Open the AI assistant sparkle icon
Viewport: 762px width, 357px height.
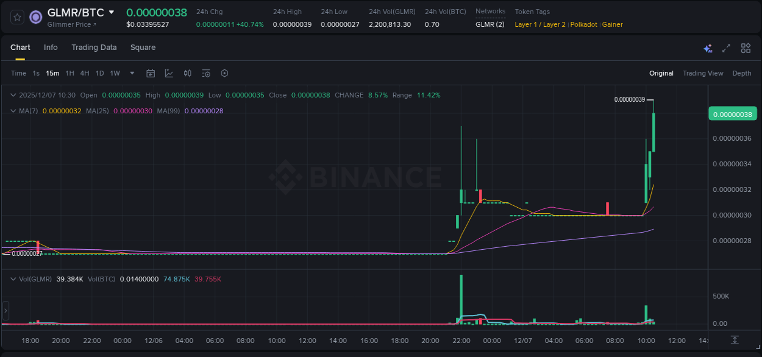point(707,48)
